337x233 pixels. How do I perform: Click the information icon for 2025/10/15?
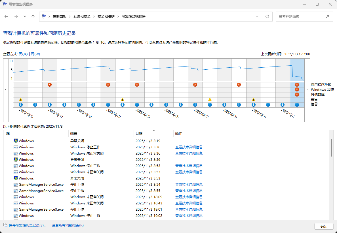[x=21, y=105]
